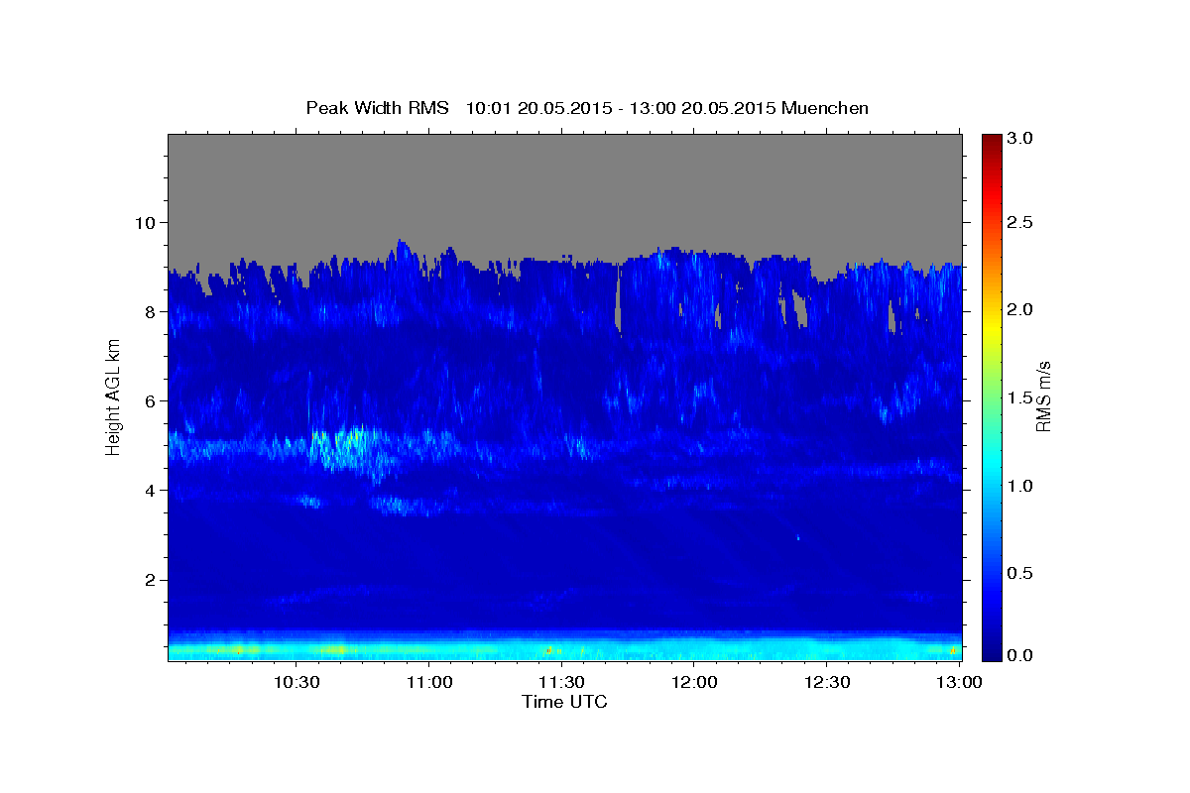
Task: Click the yellow band of the colorbar
Action: [x=992, y=327]
